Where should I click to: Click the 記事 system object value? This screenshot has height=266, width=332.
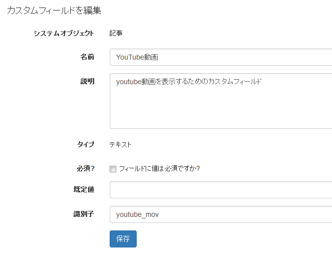[116, 33]
